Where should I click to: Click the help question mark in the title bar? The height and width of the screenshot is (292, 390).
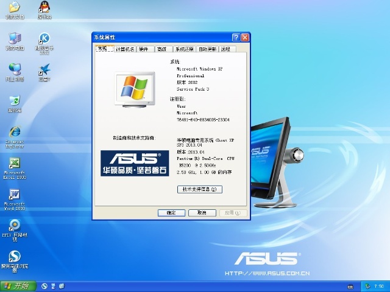236,38
